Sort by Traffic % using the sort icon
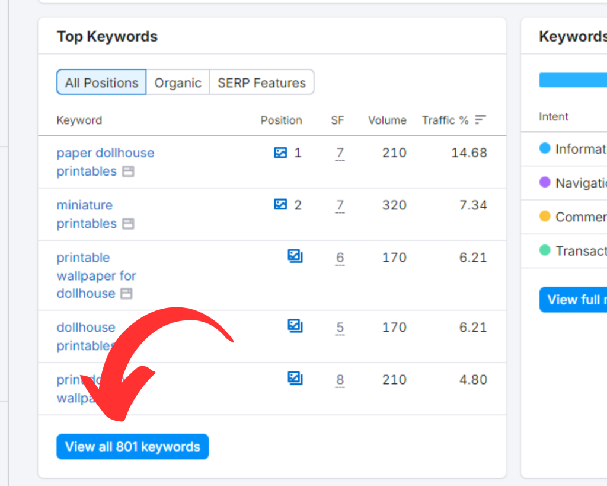Viewport: 607px width, 486px height. (480, 120)
